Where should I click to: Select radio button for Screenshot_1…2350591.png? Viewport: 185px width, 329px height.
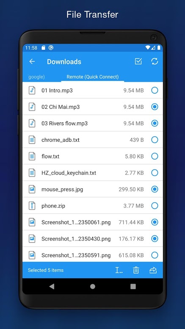coord(155,255)
